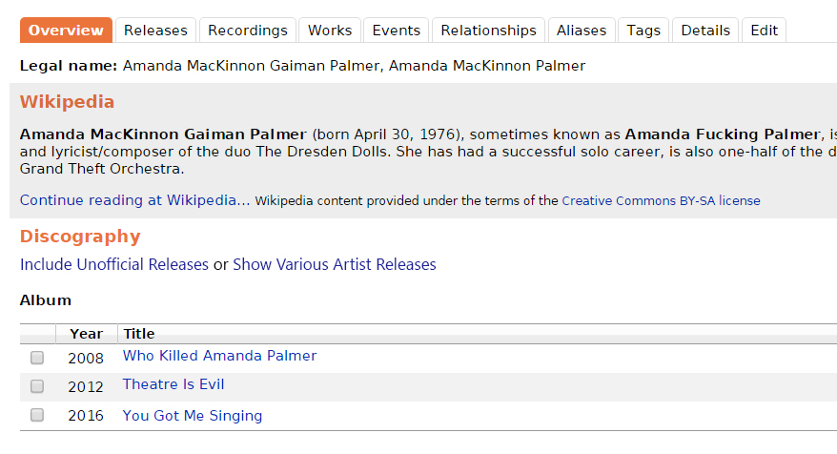Click Include Unofficial Releases link
The image size is (837, 454).
point(114,264)
